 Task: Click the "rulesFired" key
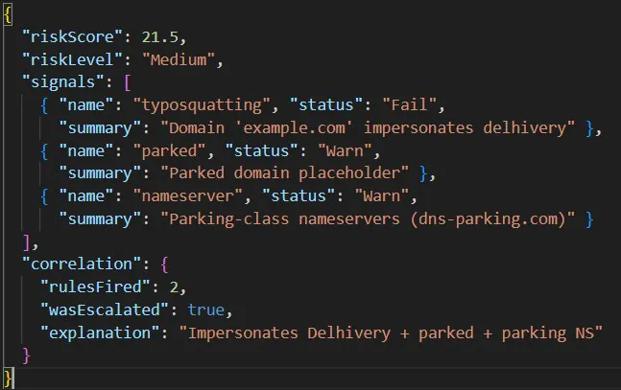95,287
